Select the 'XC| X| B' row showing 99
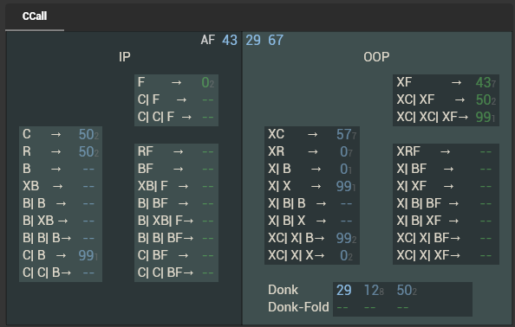The image size is (515, 327). pos(312,238)
